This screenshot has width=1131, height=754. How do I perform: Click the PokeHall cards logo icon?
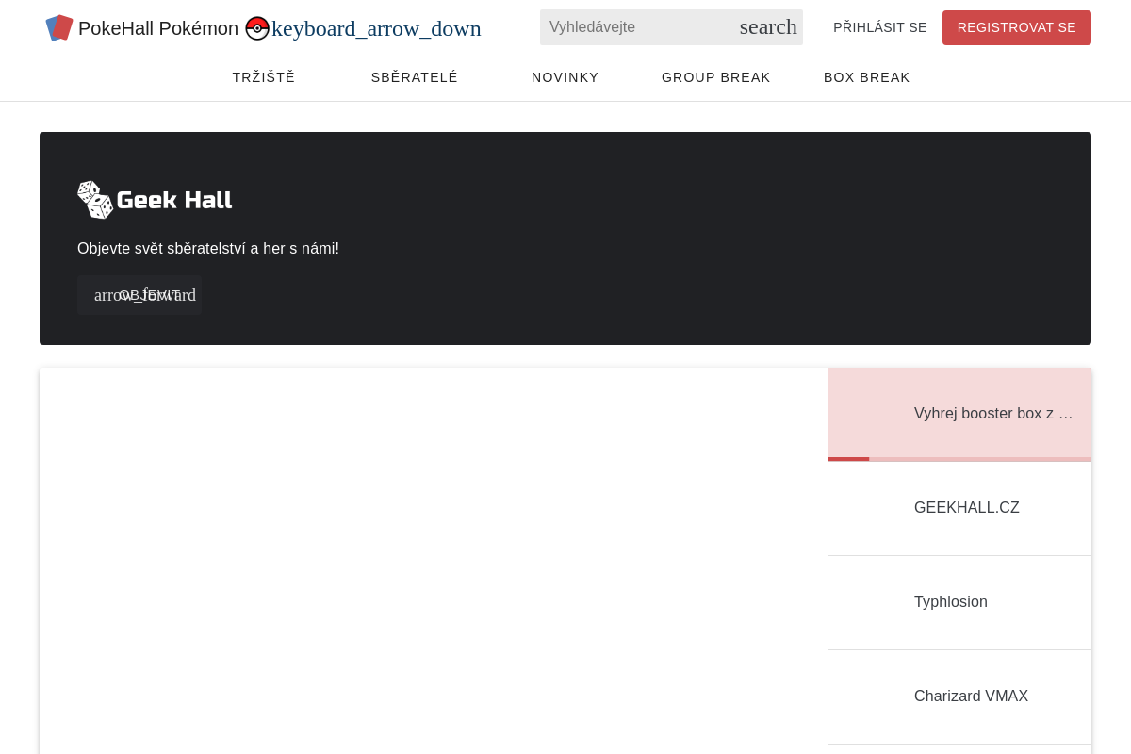click(x=59, y=28)
